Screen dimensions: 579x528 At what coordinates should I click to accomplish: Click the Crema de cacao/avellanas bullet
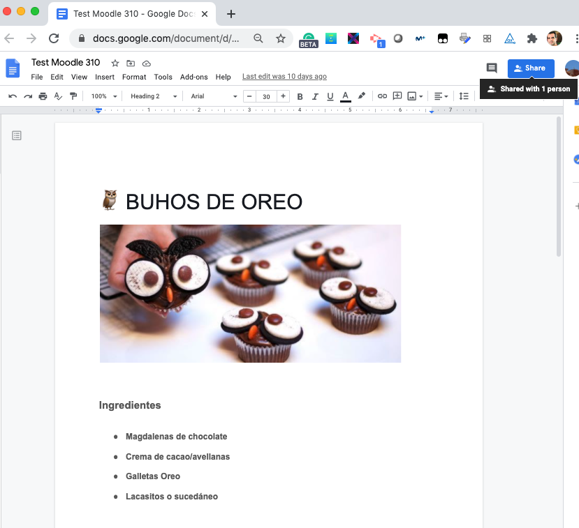click(x=177, y=456)
